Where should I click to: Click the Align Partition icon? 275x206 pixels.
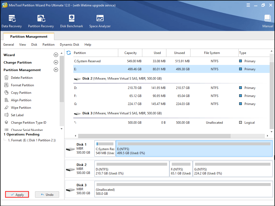(6, 100)
